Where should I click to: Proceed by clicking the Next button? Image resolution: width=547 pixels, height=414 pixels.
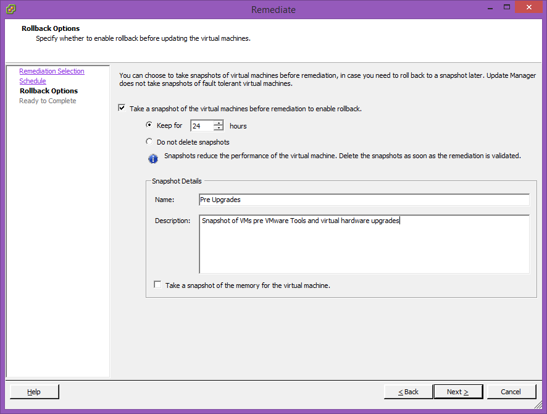click(x=457, y=392)
